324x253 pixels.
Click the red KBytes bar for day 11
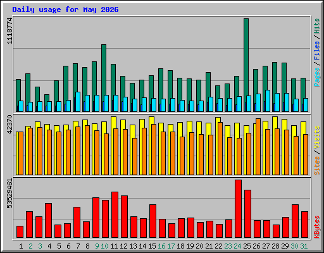pos(115,215)
